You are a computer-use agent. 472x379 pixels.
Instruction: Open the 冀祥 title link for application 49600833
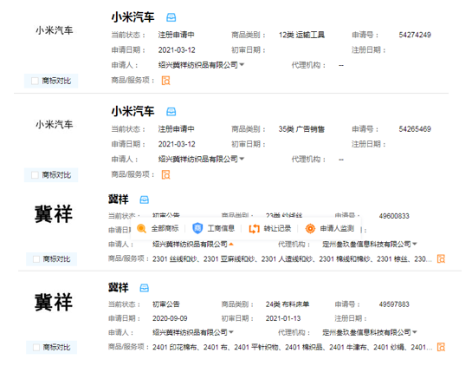tap(119, 199)
